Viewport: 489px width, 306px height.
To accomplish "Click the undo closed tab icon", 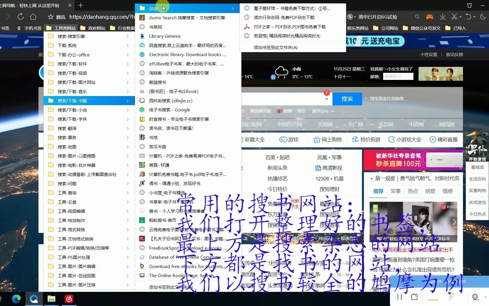I will tap(468, 17).
